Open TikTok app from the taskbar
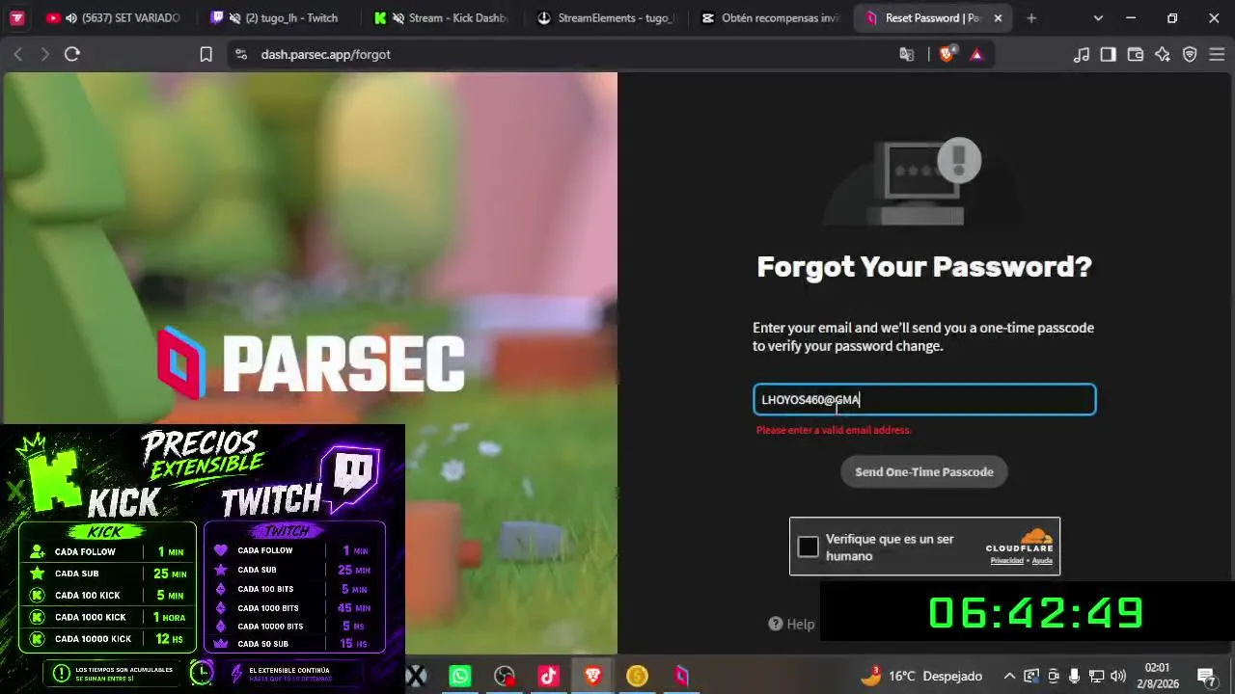The image size is (1235, 694). tap(549, 676)
